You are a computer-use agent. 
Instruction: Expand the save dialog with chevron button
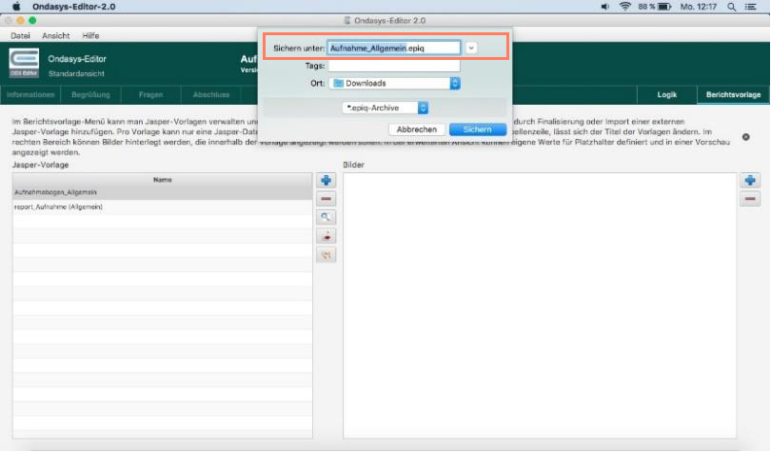471,48
